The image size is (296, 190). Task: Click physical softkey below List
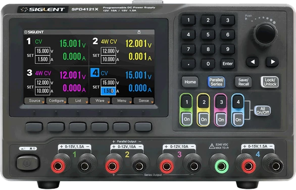[78, 127]
